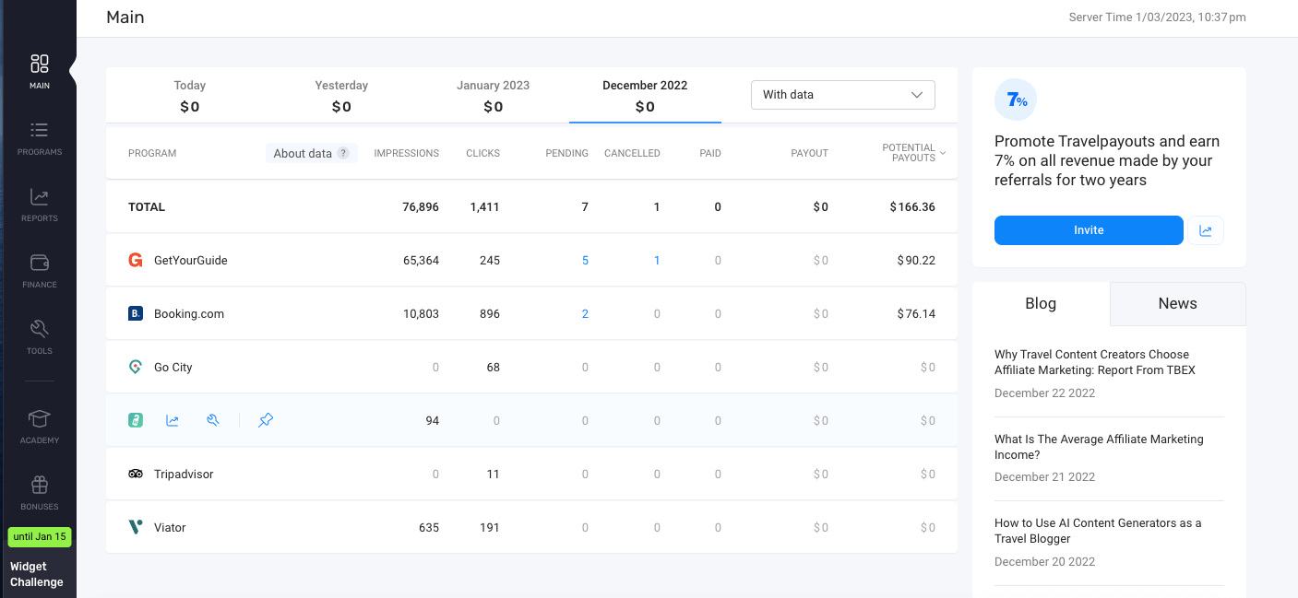Screen dimensions: 1298x598
Task: Open the Widget Challenge banner
Action: (x=37, y=574)
